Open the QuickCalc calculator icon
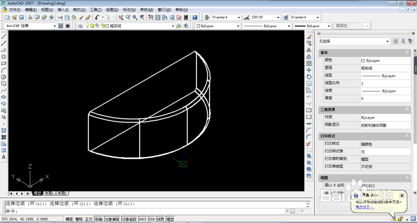The image size is (417, 223). pos(186,17)
